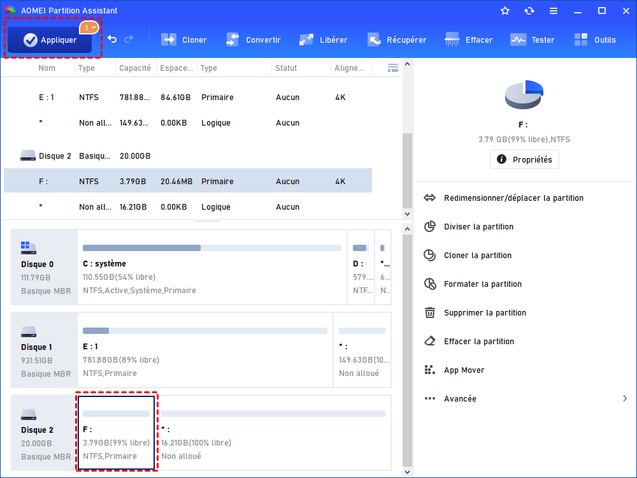The height and width of the screenshot is (478, 637).
Task: Select the E : 1 partition block on Disque 1
Action: pos(205,350)
